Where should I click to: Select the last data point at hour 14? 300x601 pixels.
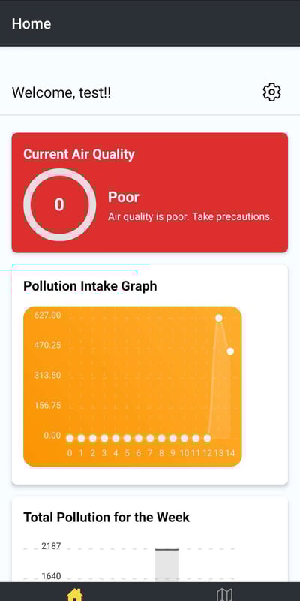(230, 351)
